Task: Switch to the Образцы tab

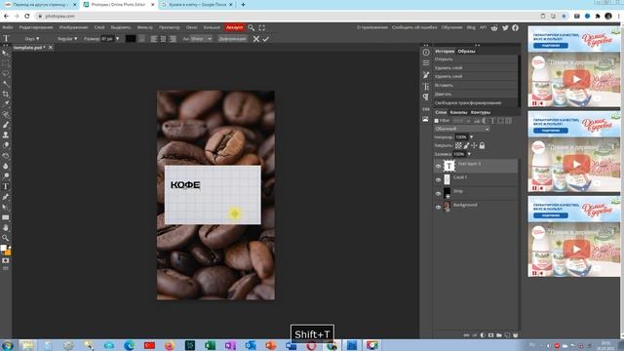Action: (466, 52)
